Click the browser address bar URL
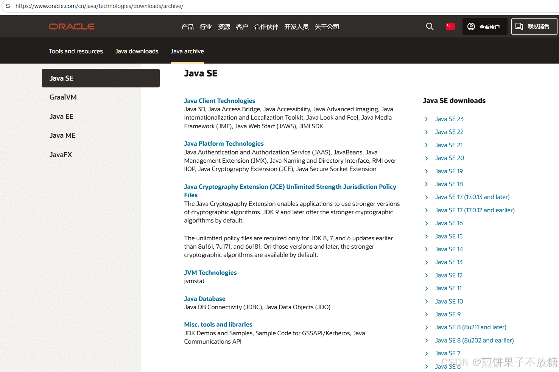Screen dimensions: 559x372 pos(100,6)
